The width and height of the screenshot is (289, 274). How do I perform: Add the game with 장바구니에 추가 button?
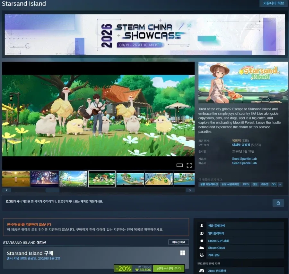[x=169, y=268]
